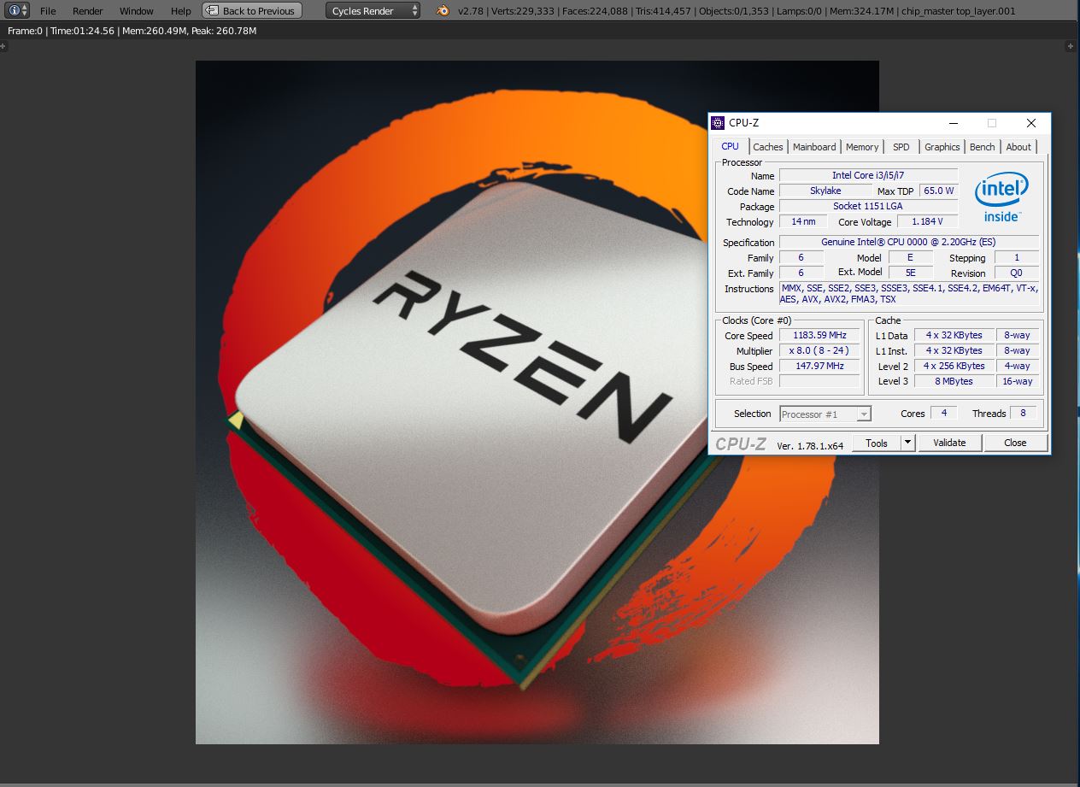This screenshot has height=787, width=1080.
Task: Click the Bus Speed value '147.97 MHz'
Action: tap(819, 366)
